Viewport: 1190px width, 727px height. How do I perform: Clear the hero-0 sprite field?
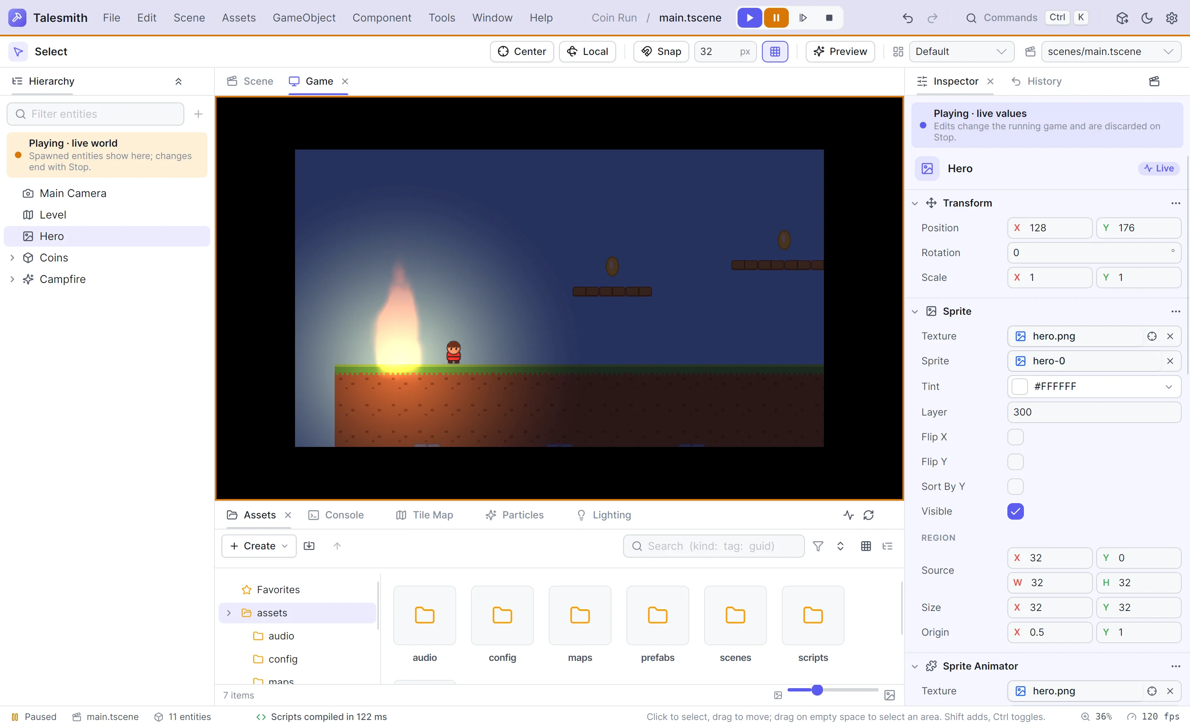[x=1170, y=361]
